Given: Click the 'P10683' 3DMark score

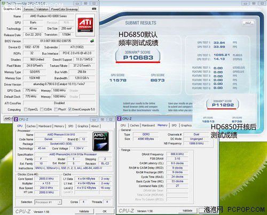Looking at the screenshot, I should 138,58.
